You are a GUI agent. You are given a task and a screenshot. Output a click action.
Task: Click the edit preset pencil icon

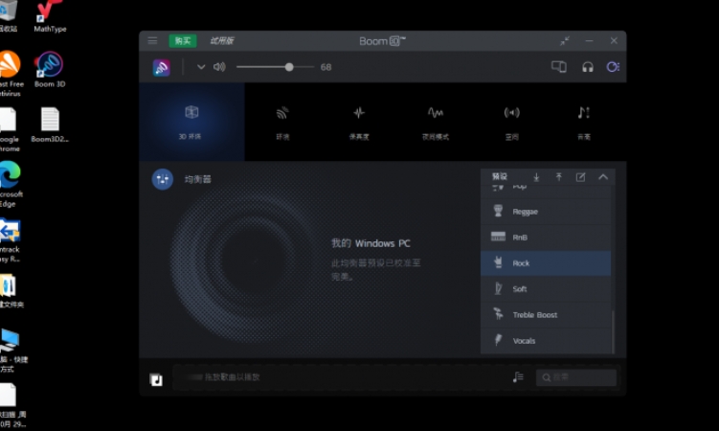[x=580, y=177]
